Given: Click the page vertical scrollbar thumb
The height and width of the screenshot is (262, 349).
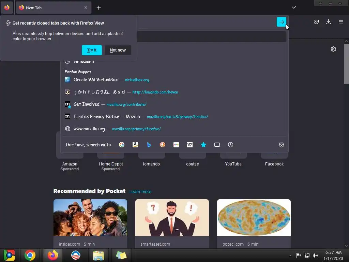Looking at the screenshot, I should [x=346, y=64].
